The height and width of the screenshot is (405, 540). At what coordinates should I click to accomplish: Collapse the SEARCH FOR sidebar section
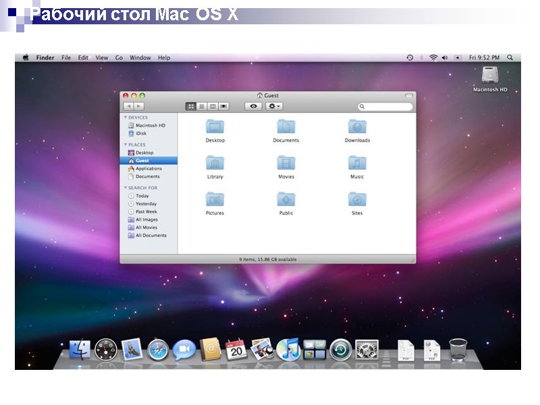[125, 187]
